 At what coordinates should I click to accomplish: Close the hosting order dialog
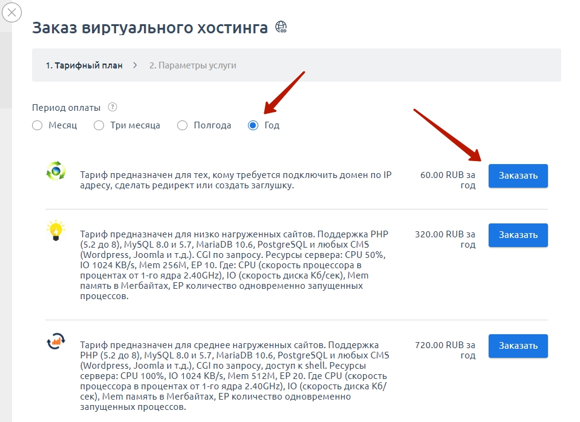pos(12,13)
